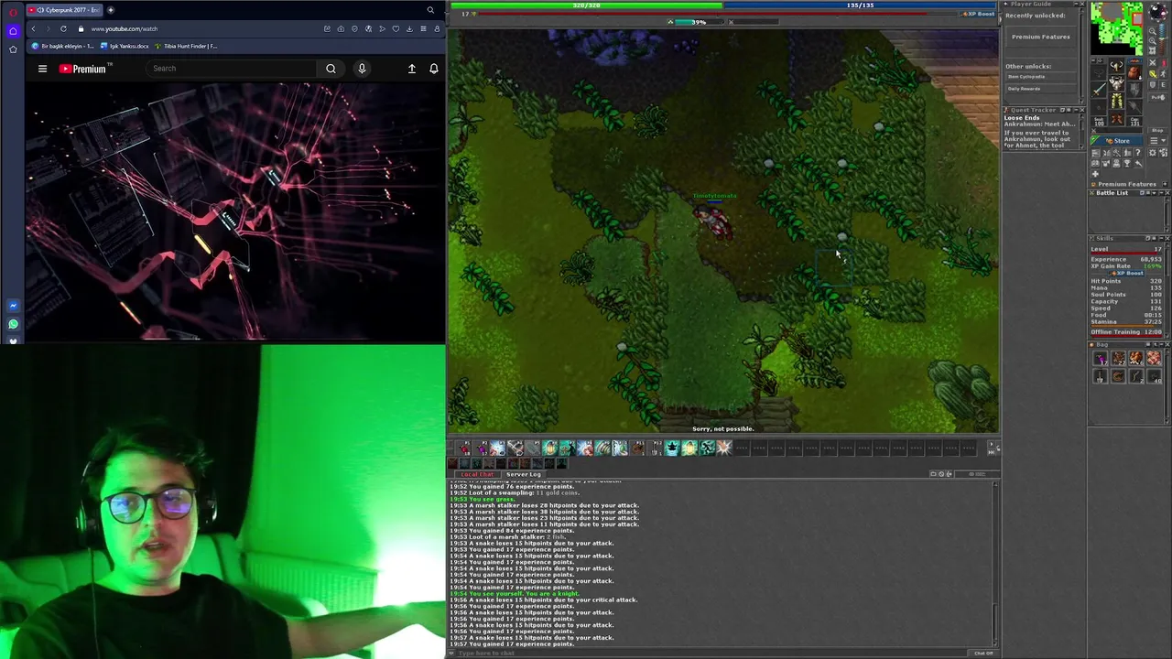Minimize the Quest Tracker panel
This screenshot has height=659, width=1172.
1074,110
